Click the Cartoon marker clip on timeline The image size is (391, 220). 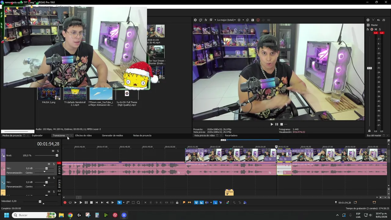click(229, 193)
